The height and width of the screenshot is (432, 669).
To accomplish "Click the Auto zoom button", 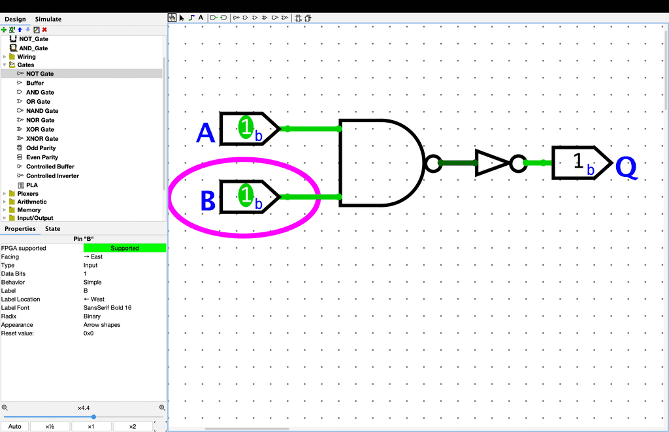I will (x=15, y=427).
